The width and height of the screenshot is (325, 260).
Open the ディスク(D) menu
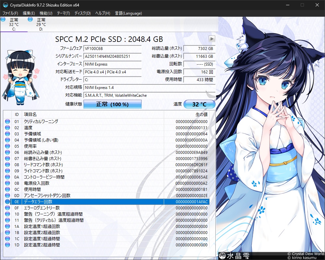coord(82,13)
